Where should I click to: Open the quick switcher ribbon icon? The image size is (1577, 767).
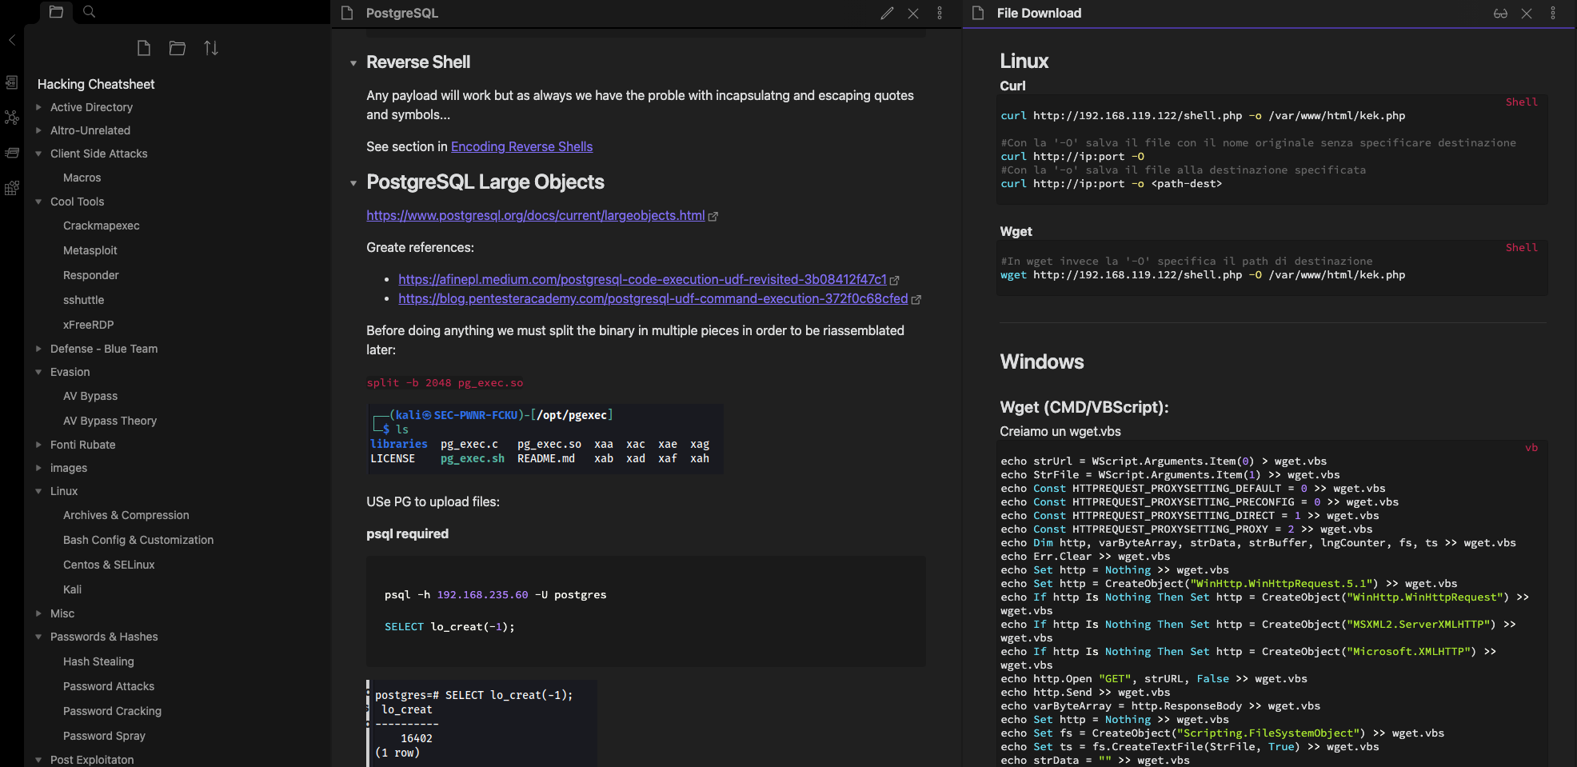(x=12, y=82)
